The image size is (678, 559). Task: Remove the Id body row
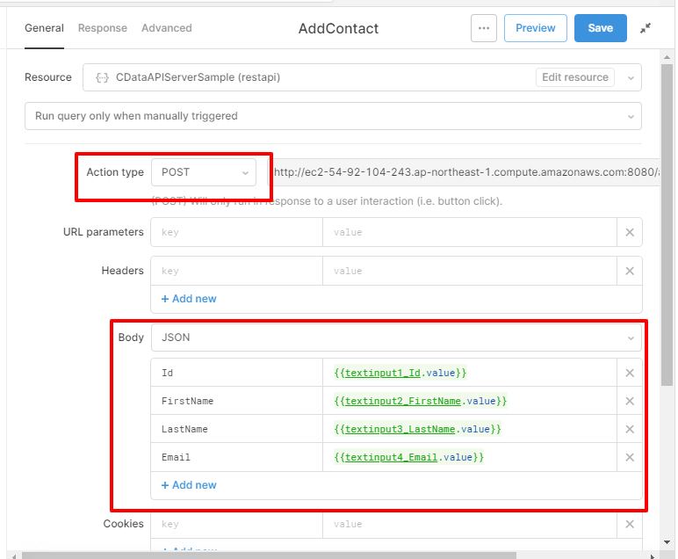[630, 373]
